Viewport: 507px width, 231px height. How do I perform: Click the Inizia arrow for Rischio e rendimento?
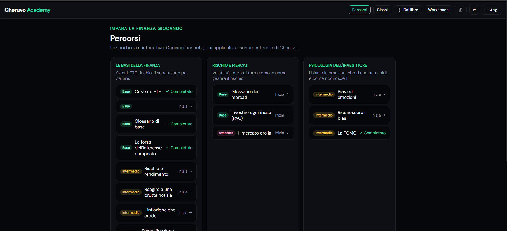[191, 171]
